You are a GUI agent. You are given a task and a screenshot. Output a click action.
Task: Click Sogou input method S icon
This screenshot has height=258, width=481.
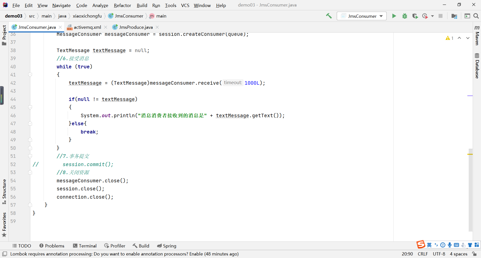(421, 244)
